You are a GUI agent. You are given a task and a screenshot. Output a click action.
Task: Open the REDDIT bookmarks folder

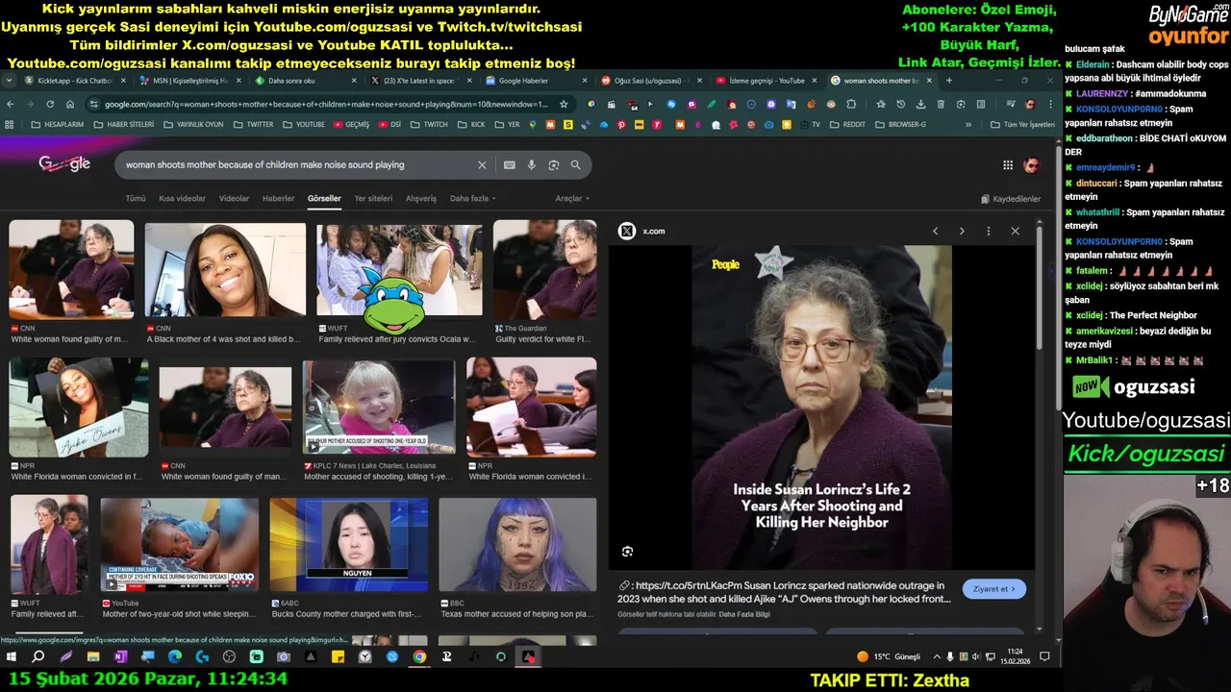pyautogui.click(x=847, y=125)
